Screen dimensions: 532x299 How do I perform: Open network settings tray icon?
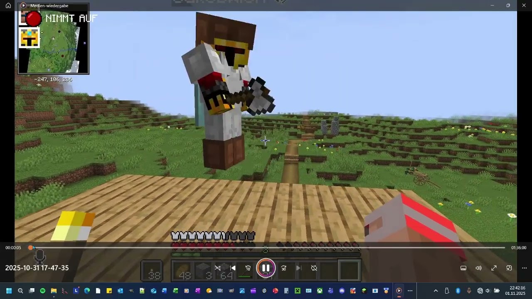[480, 291]
